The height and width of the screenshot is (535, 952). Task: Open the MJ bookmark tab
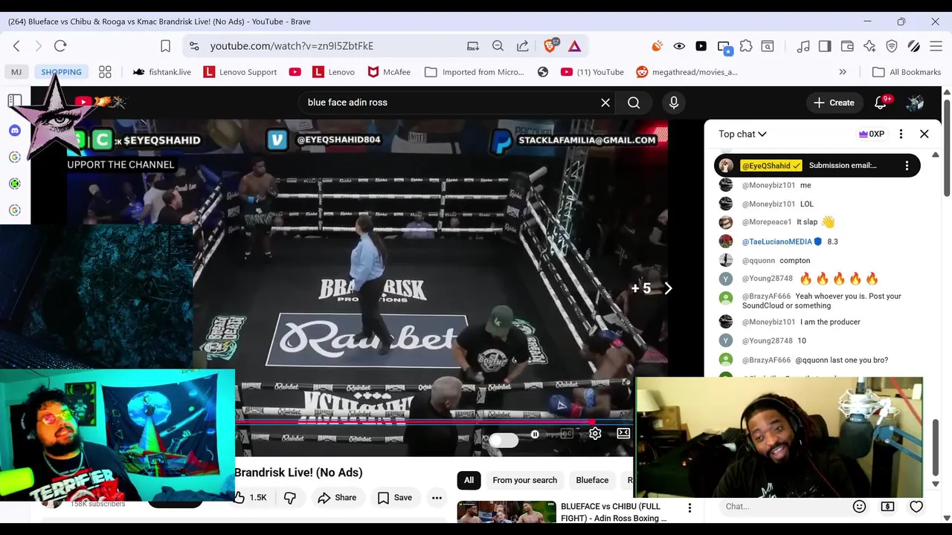[16, 72]
